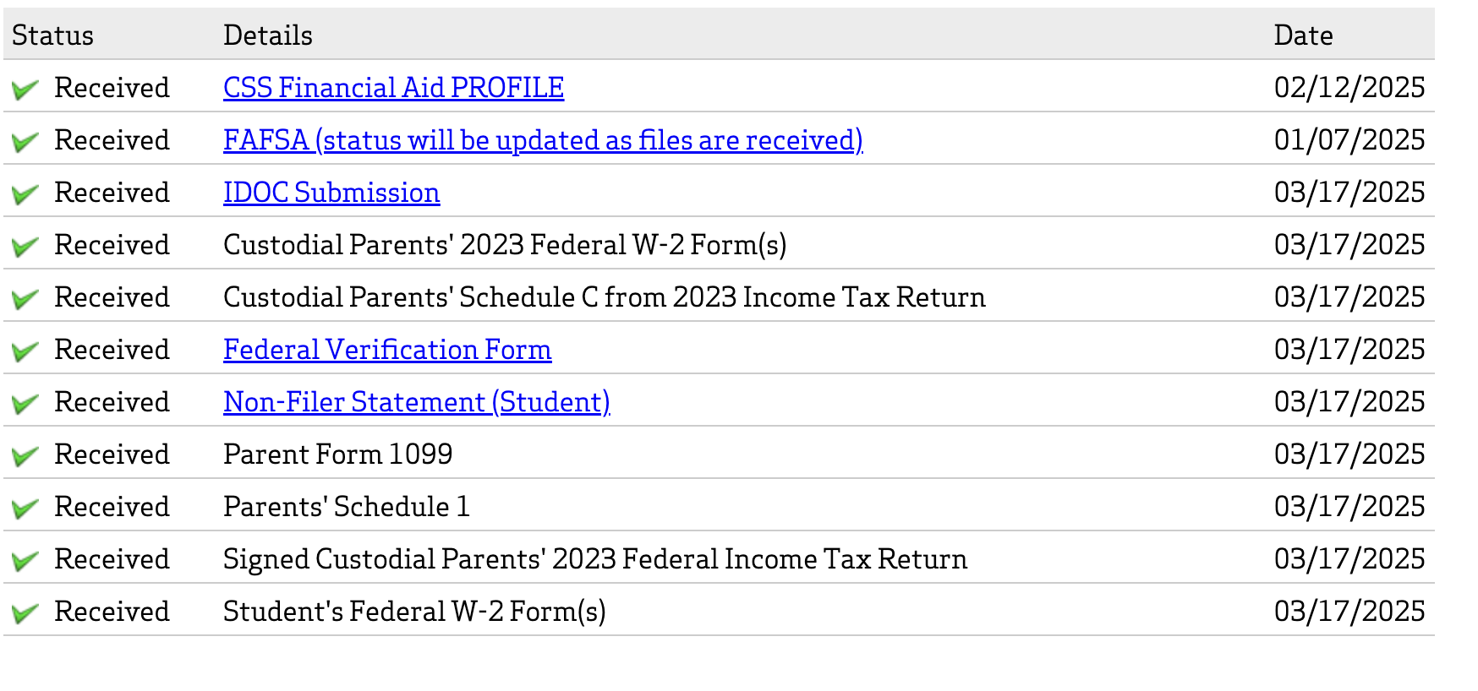Click checkmark beside Federal Verification Form
This screenshot has width=1478, height=691.
25,351
